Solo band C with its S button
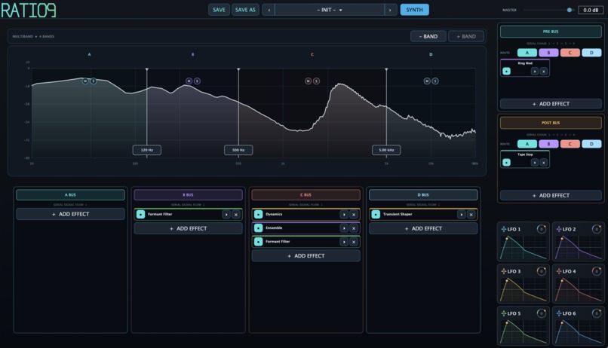Screen dimensions: 608x348 point(316,81)
